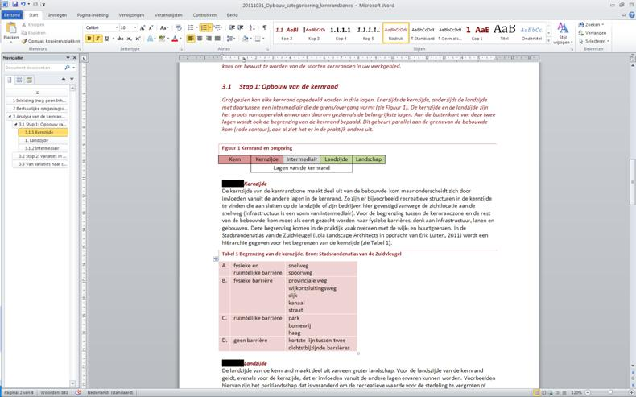Screen dimensions: 636x397
Task: Click the numbered list button
Action: (205, 27)
